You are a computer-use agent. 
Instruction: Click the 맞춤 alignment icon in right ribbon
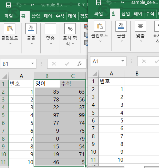tap(140, 26)
